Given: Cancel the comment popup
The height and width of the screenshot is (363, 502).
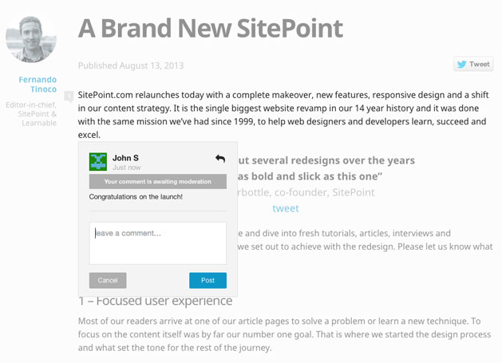Looking at the screenshot, I should [x=108, y=281].
